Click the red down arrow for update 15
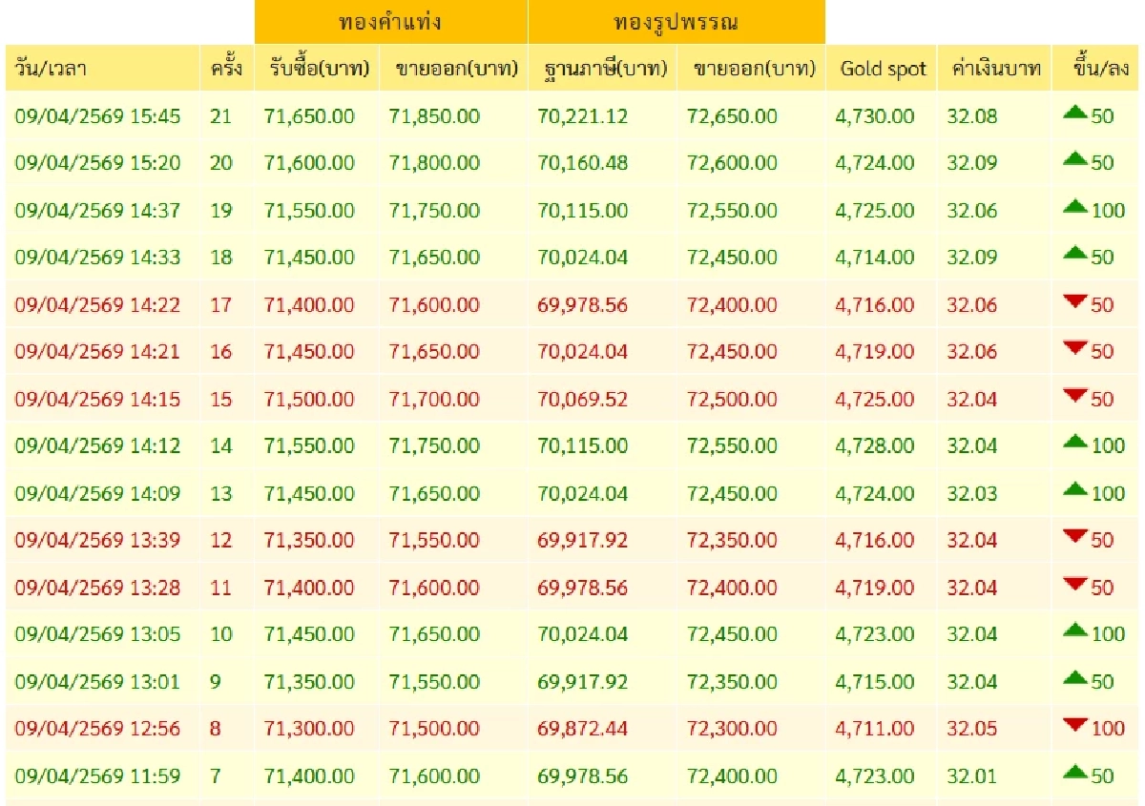 (1075, 396)
